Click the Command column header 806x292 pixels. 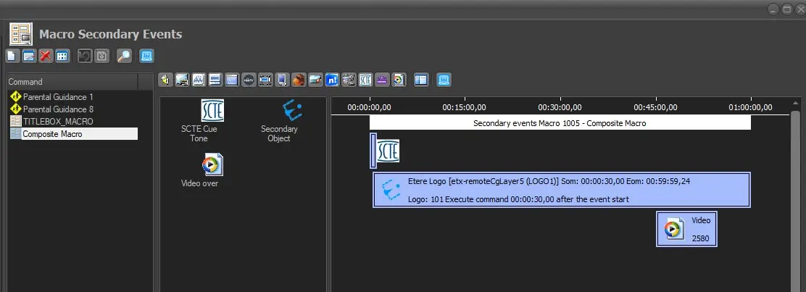point(71,82)
